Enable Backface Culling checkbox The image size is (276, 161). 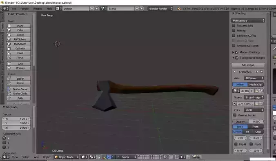tap(234, 36)
